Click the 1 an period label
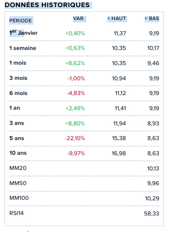Screen dimensions: 171x232 click(x=15, y=108)
